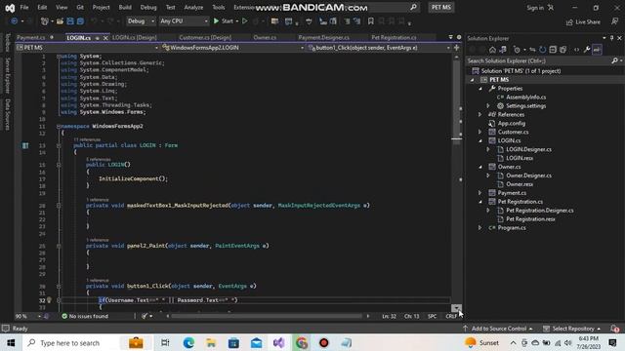The width and height of the screenshot is (625, 351).
Task: Open Microsoft Edge from the taskbar
Action: 188,342
